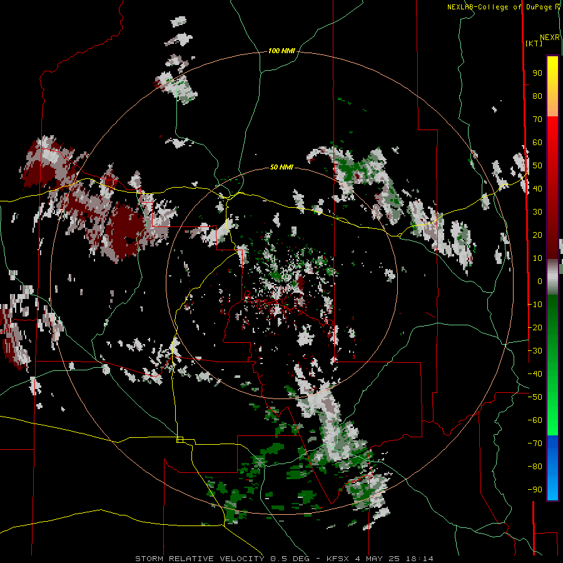
Task: Click the -80 value on the velocity scale
Action: [x=535, y=467]
